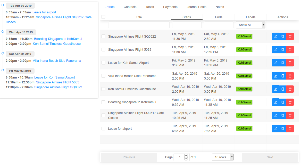Open the Show All labels filter dropdown
The width and height of the screenshot is (301, 165).
click(x=250, y=25)
